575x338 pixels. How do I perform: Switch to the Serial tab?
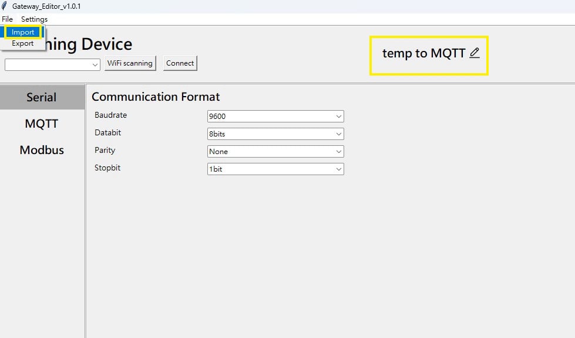(42, 97)
